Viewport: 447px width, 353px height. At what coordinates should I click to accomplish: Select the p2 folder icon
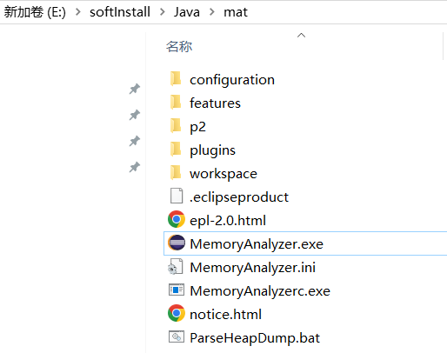[x=176, y=126]
